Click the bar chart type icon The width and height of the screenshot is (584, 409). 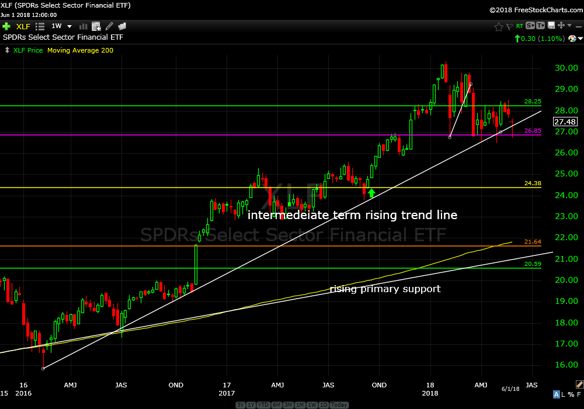click(x=83, y=26)
